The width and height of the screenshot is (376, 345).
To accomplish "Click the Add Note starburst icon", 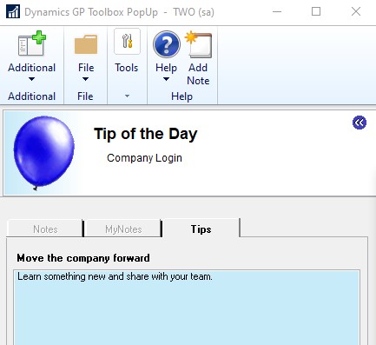I will pos(198,44).
